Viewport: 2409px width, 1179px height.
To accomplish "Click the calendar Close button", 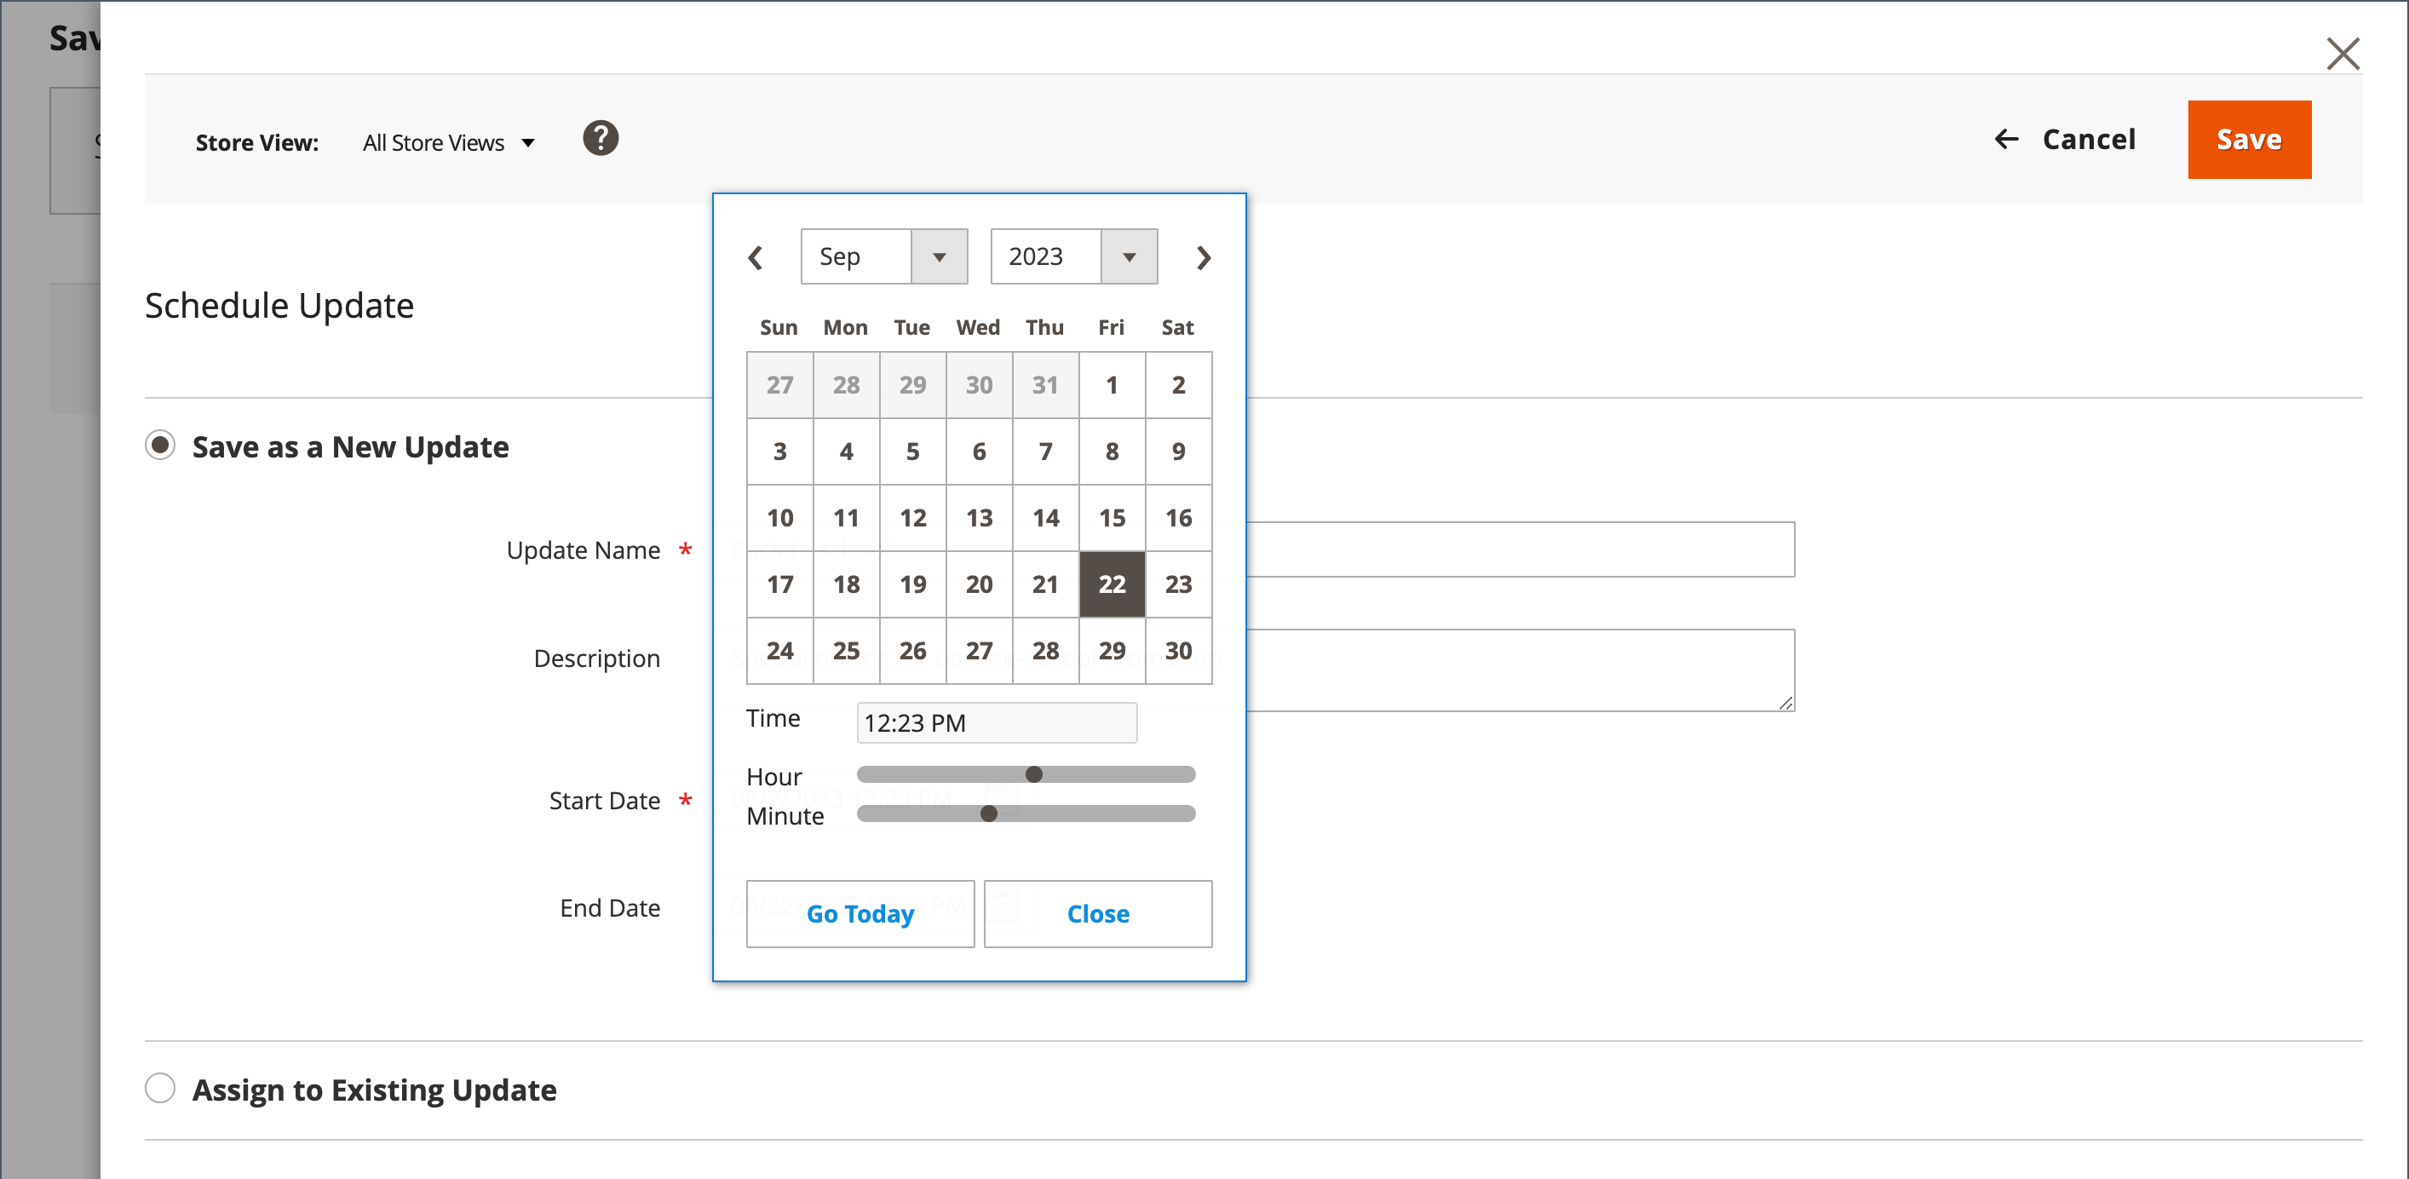I will (1097, 913).
